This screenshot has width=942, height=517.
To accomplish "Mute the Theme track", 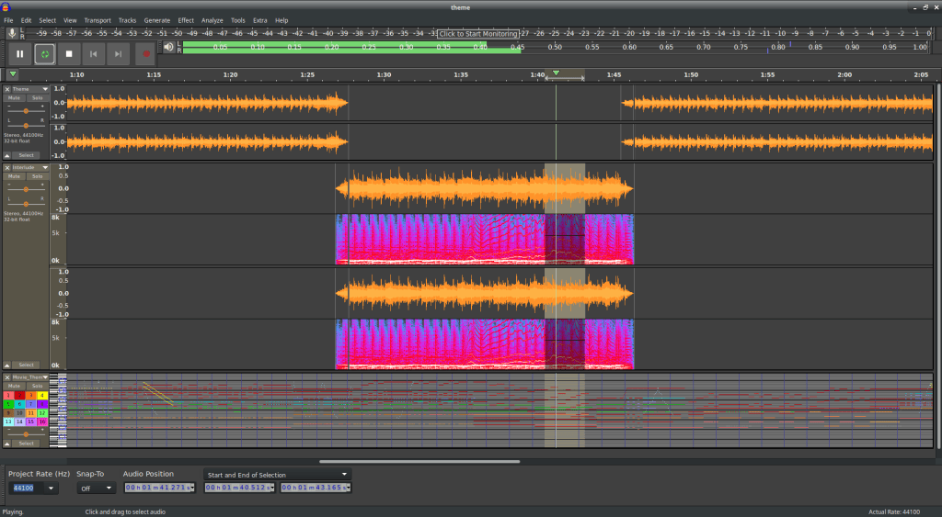I will coord(15,97).
